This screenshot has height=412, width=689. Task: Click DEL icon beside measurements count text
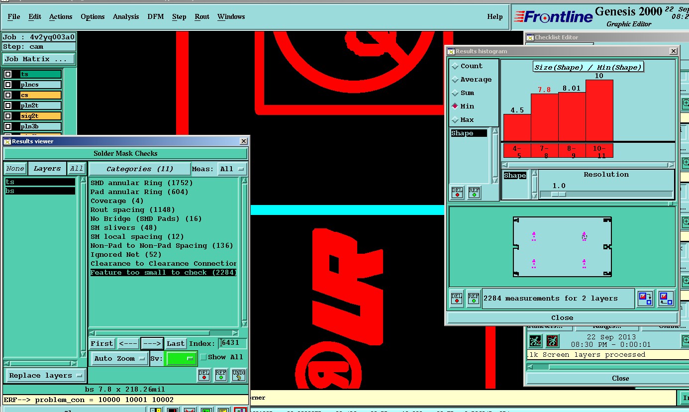(x=457, y=299)
